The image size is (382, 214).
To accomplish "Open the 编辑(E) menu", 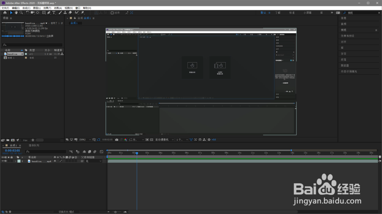I will [x=16, y=8].
